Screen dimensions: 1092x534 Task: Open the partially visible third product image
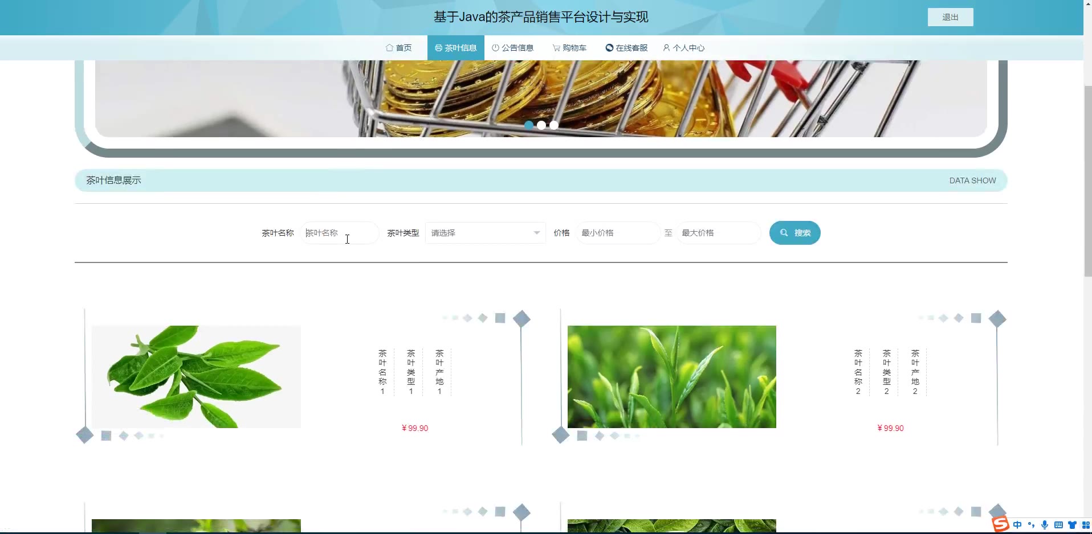tap(196, 525)
